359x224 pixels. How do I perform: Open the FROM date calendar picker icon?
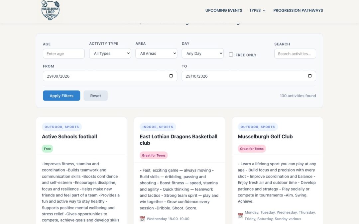coord(171,76)
